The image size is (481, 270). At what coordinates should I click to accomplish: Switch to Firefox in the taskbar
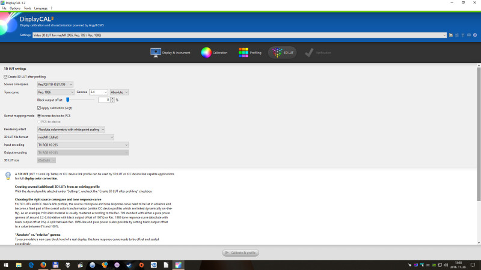(43, 265)
